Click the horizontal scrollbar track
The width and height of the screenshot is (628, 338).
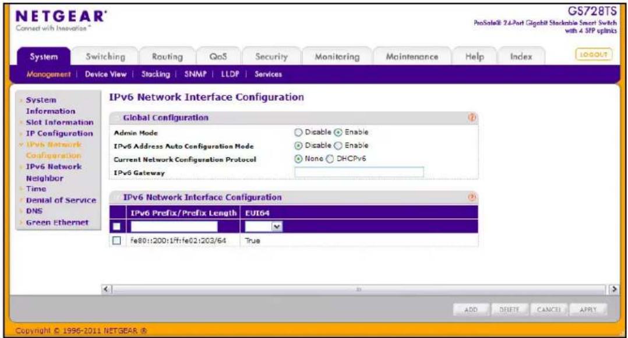(359, 289)
